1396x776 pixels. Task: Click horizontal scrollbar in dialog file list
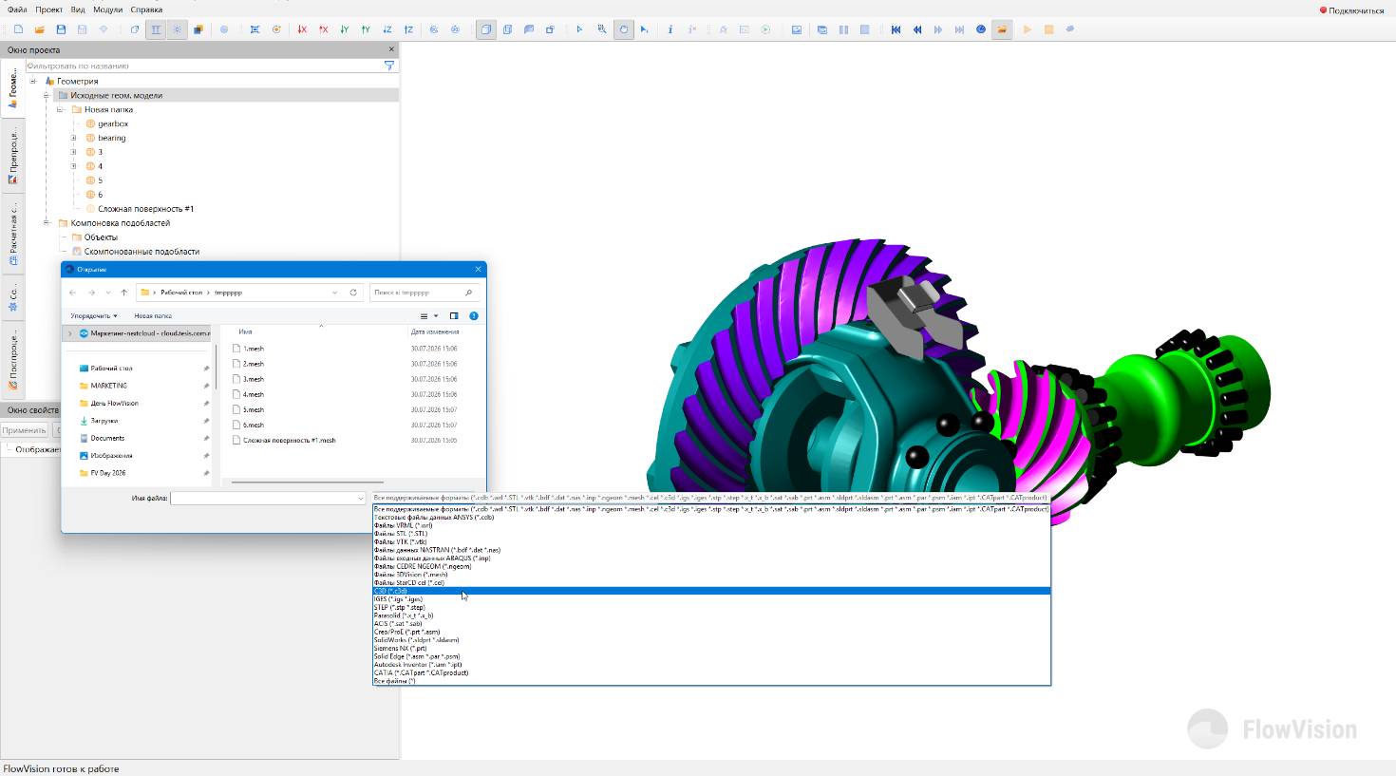pyautogui.click(x=307, y=482)
